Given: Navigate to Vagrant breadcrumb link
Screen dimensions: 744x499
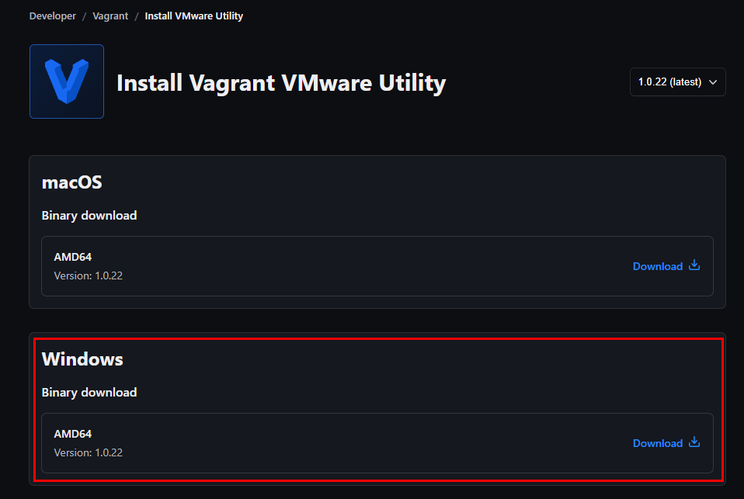Looking at the screenshot, I should pos(110,16).
